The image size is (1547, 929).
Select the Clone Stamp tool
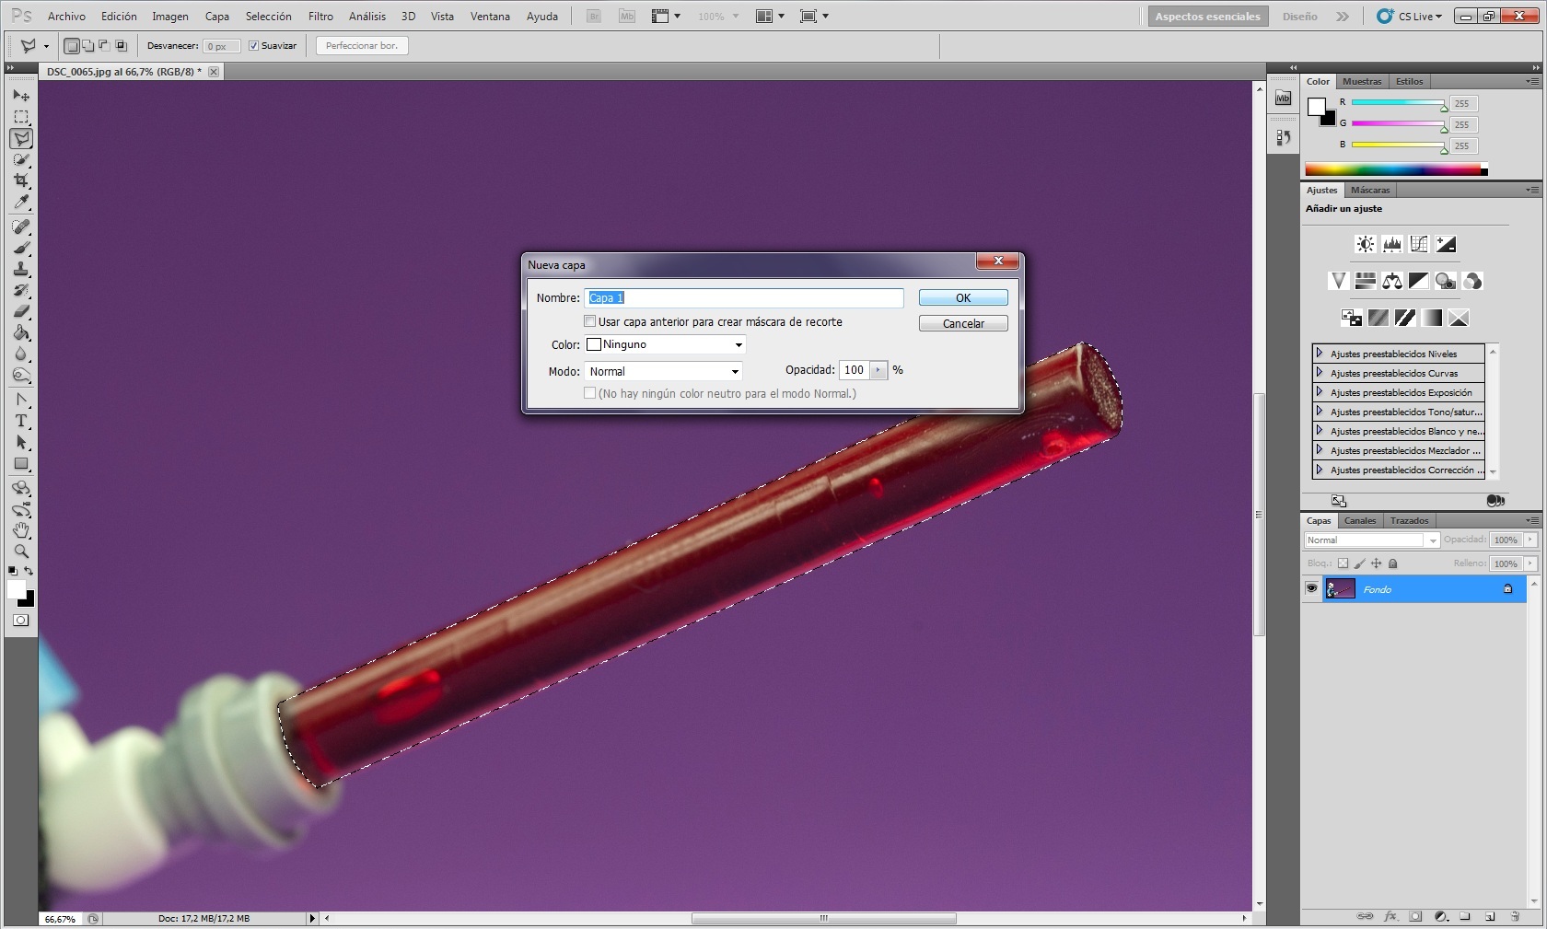coord(21,269)
